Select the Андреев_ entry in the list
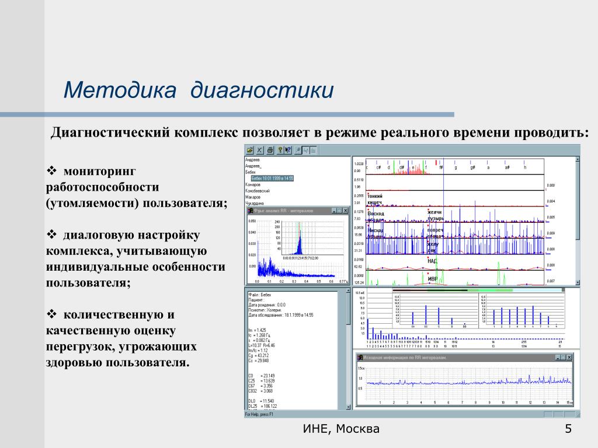 [253, 166]
